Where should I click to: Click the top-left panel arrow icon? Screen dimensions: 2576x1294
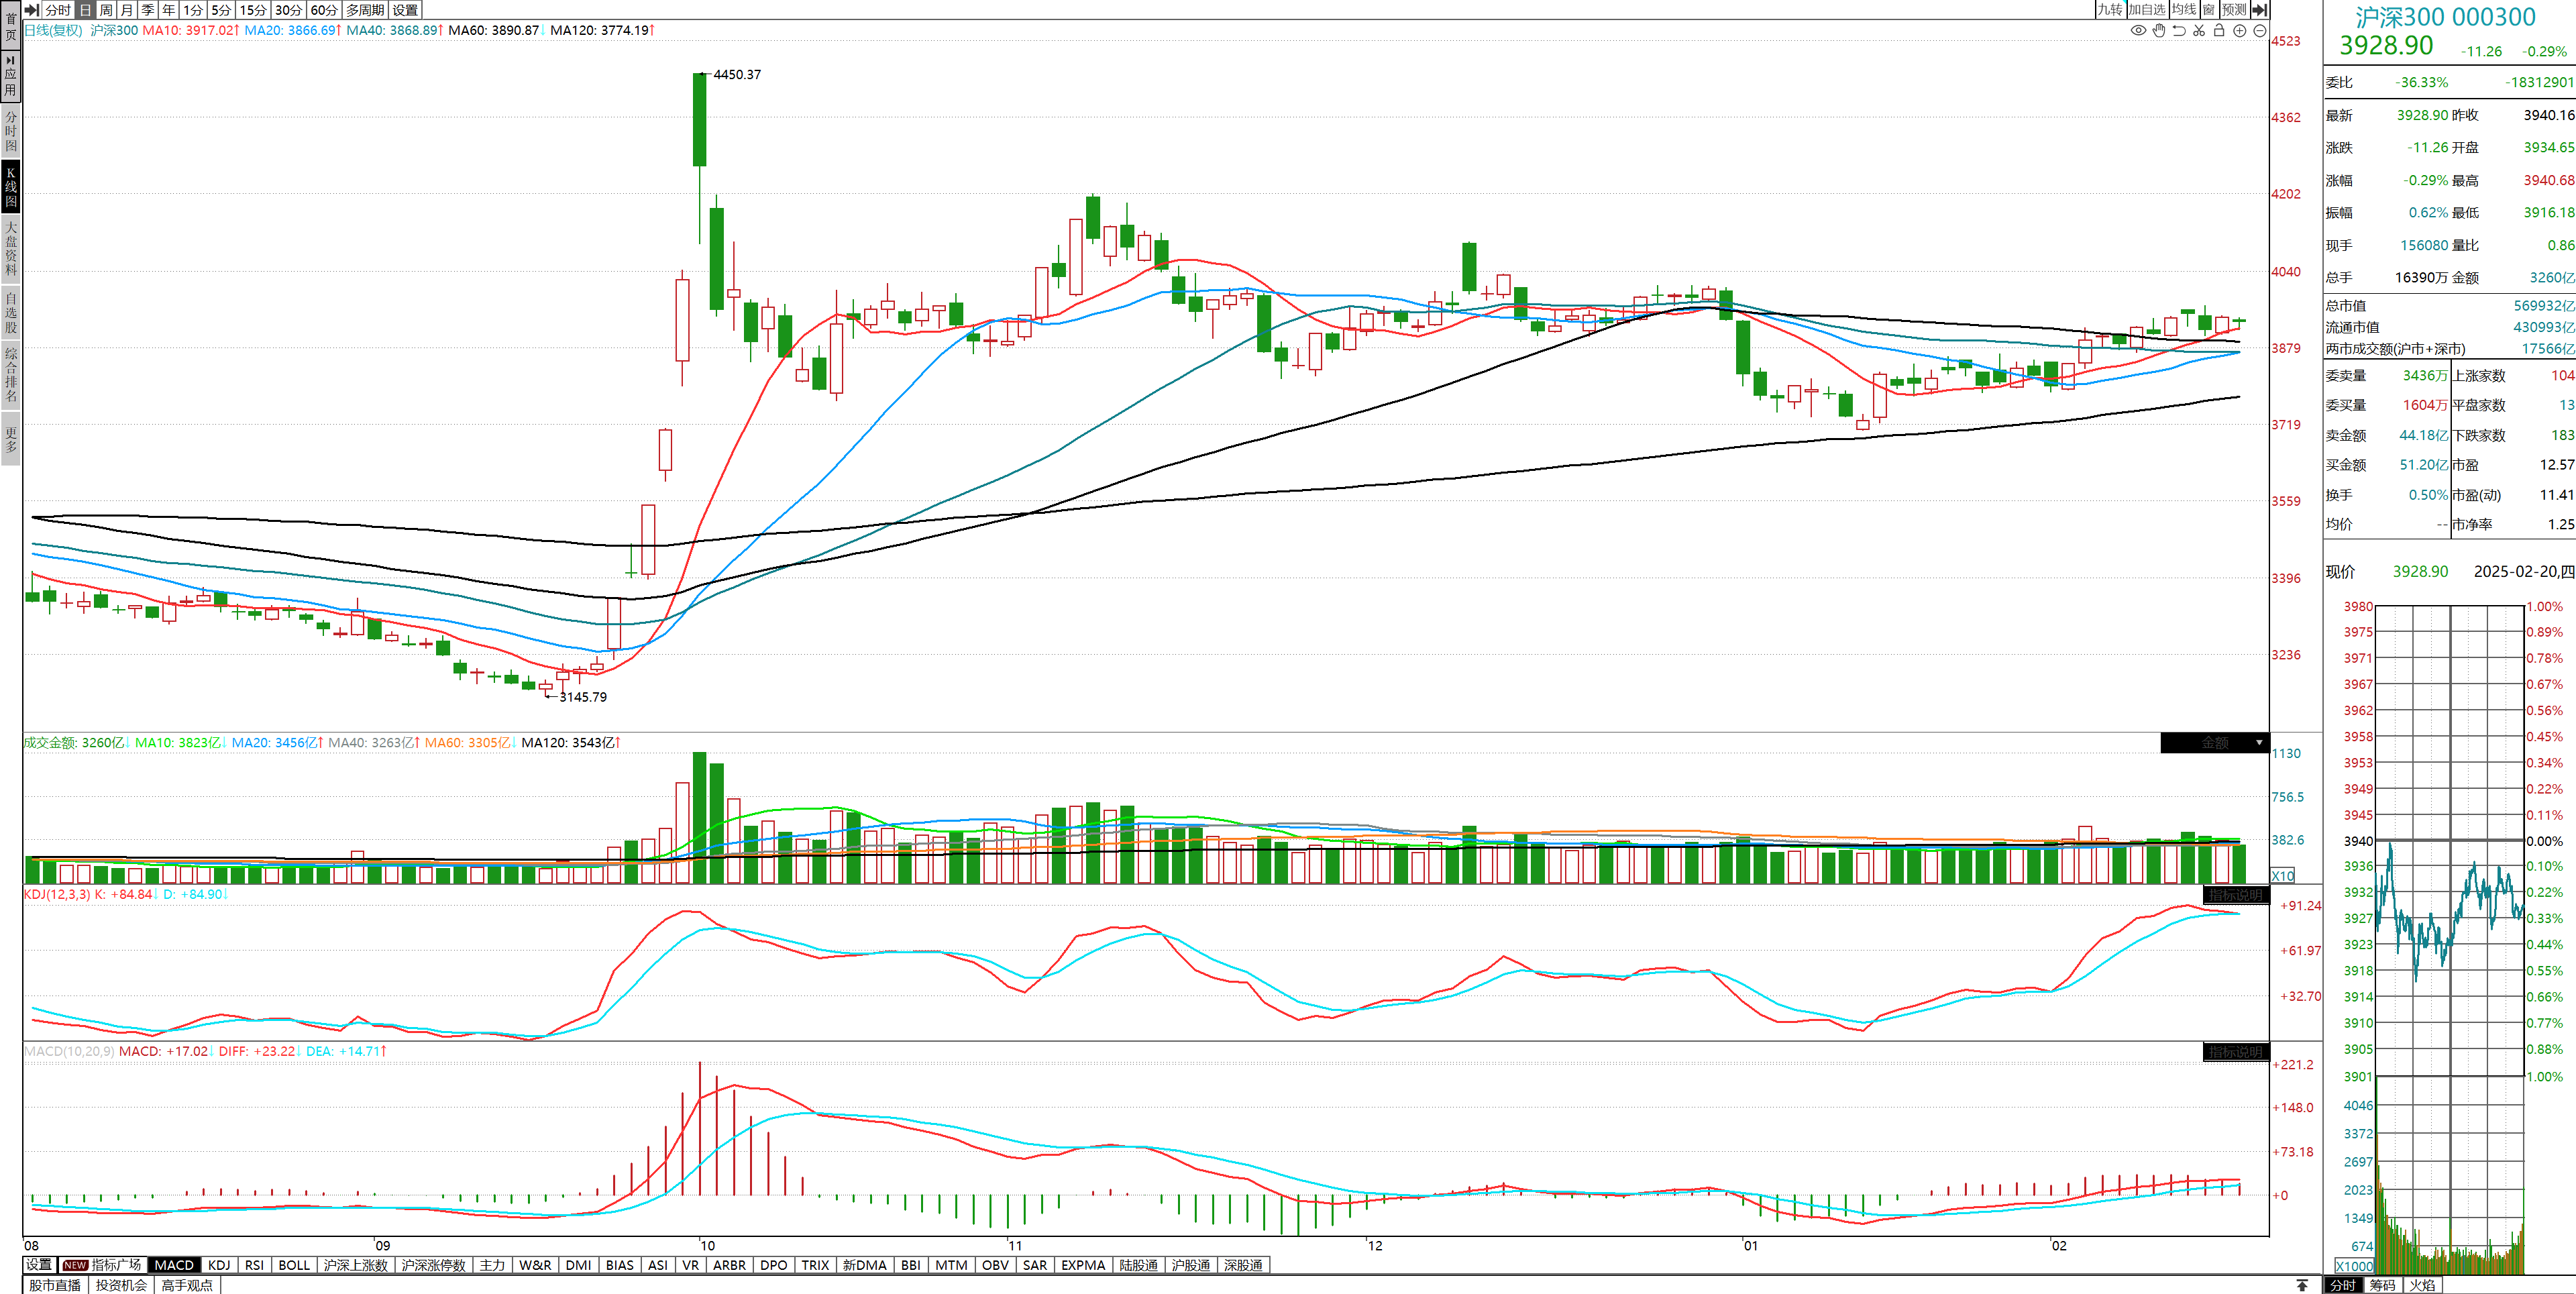click(x=31, y=9)
